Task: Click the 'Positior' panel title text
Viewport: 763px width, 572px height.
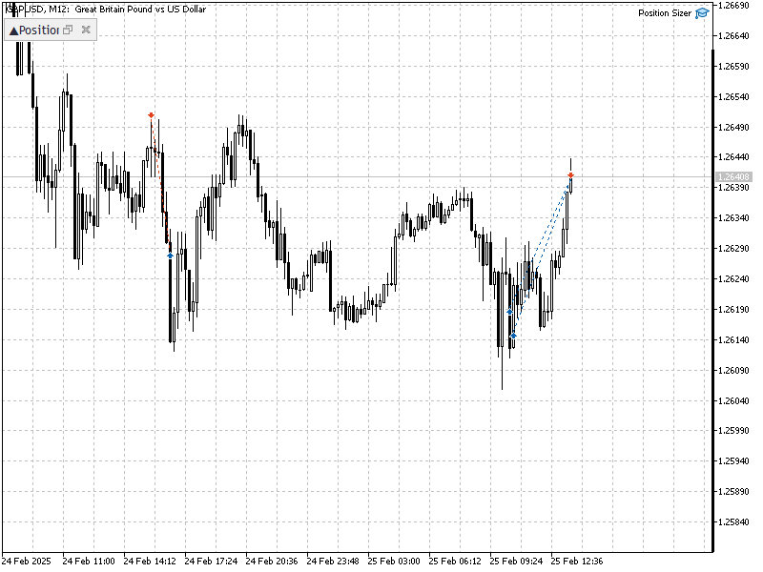Action: [39, 31]
